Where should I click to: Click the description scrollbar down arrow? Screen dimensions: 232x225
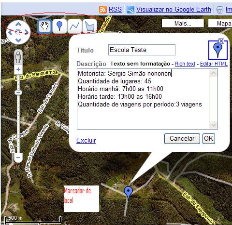(214, 125)
